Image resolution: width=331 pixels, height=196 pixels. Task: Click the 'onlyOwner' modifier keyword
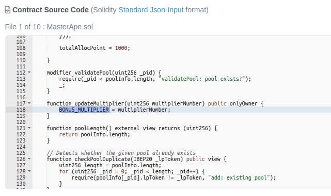pos(243,103)
